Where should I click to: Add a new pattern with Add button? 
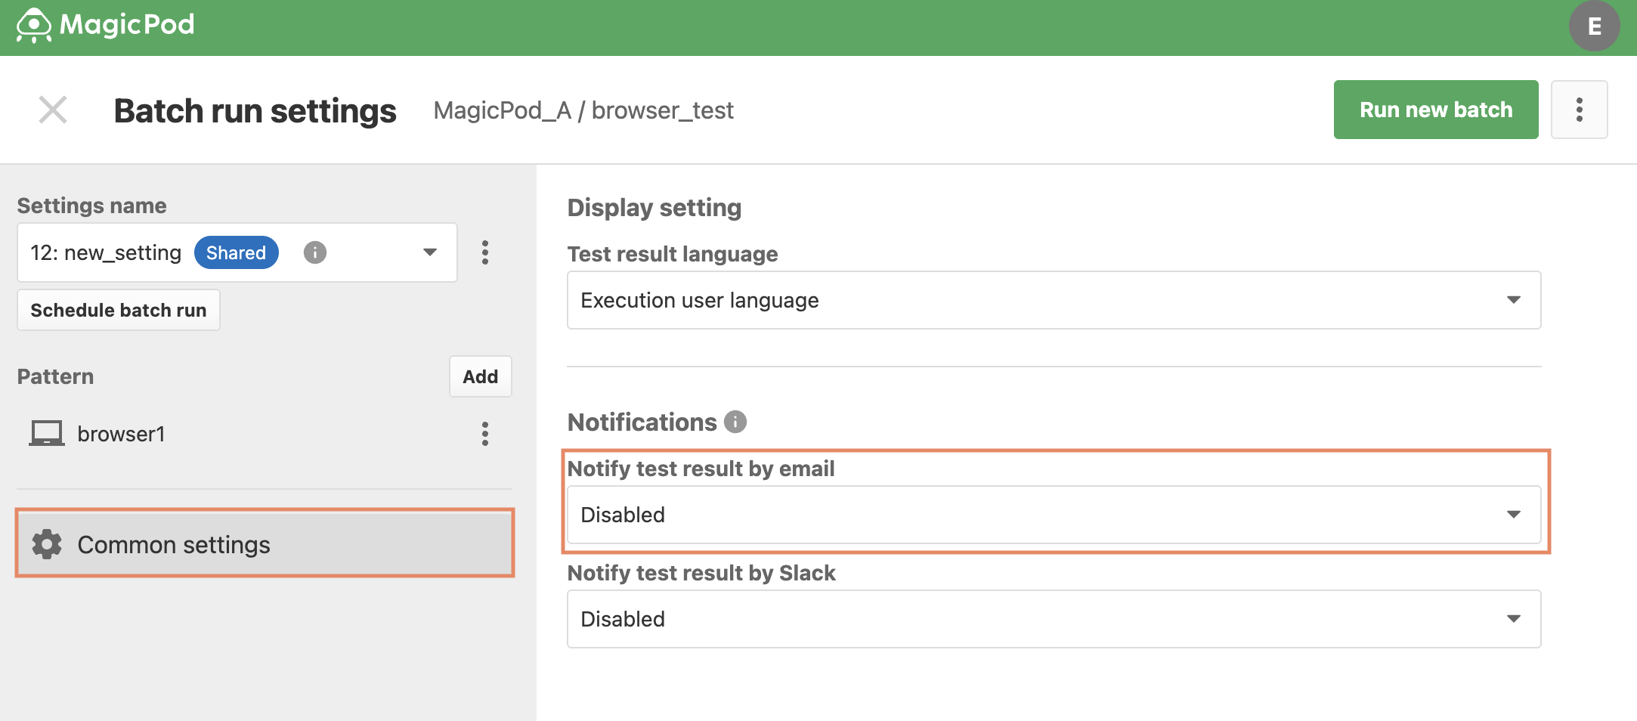481,376
